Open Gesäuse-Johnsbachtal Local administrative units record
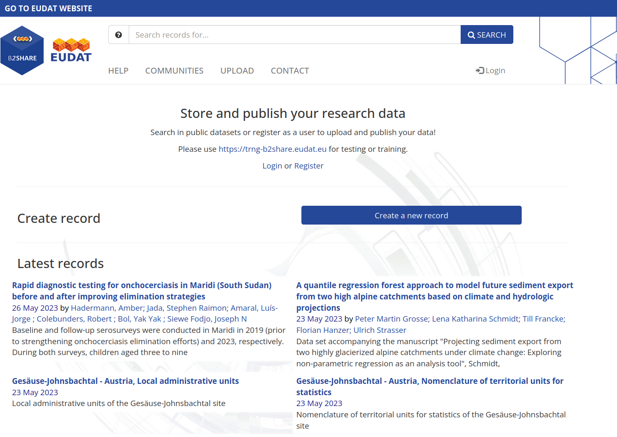 coord(125,381)
